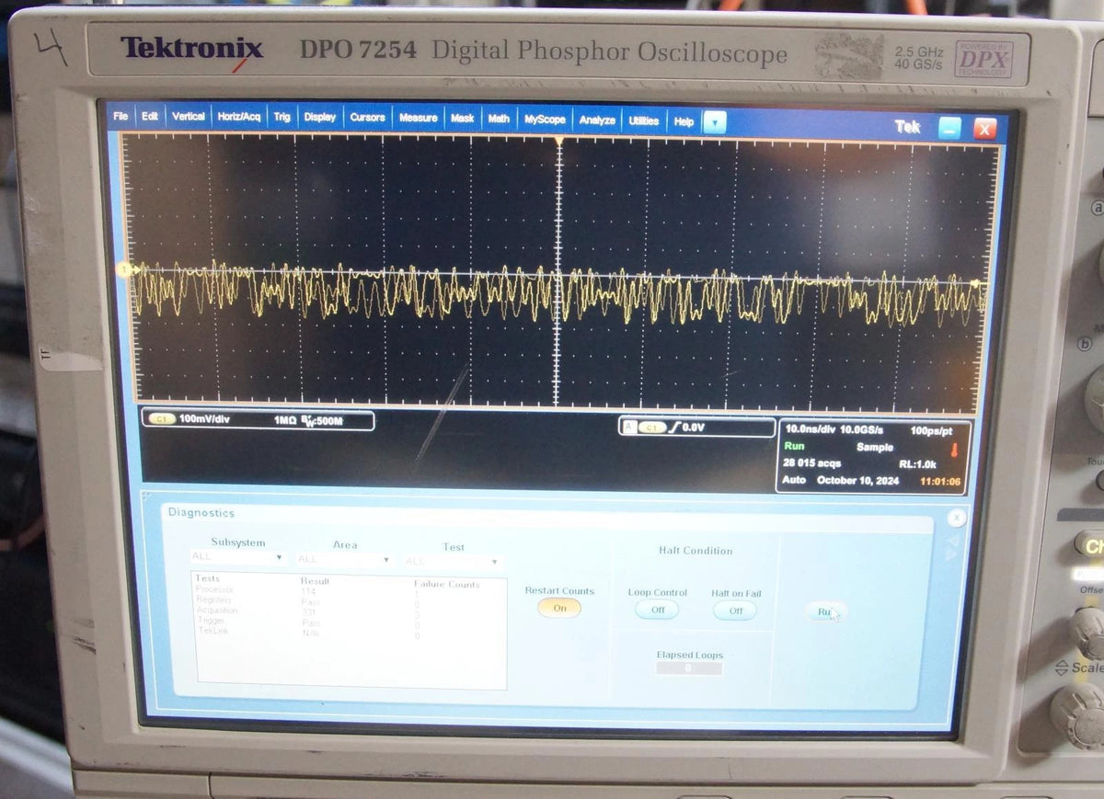Open the Cursors menu

(368, 118)
